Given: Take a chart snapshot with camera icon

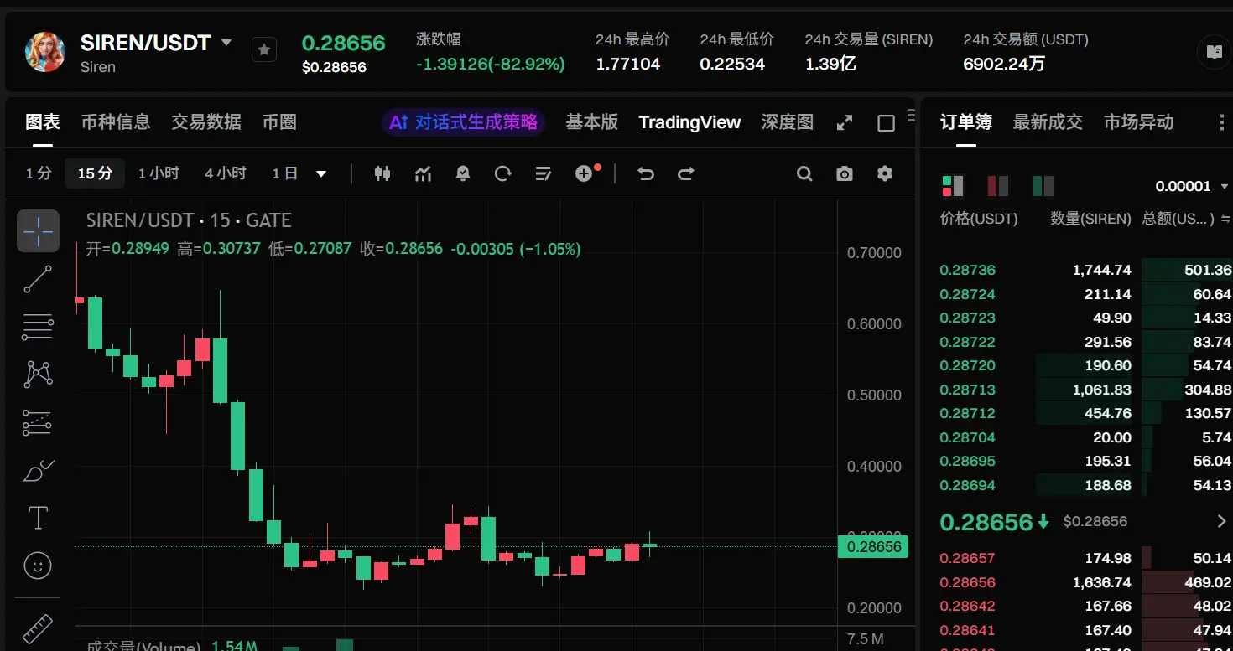Looking at the screenshot, I should (x=845, y=173).
